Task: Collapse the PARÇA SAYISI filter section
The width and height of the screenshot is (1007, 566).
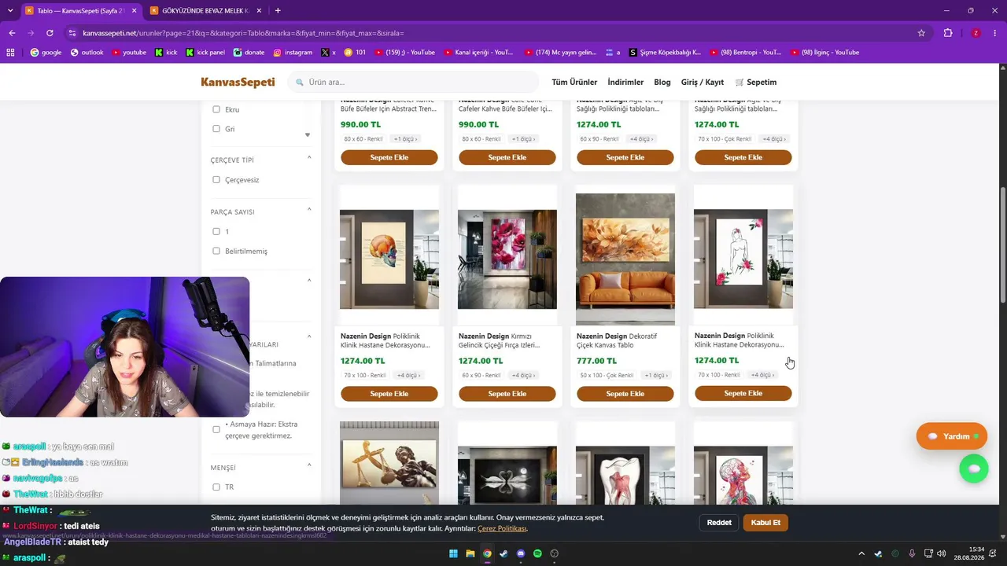Action: coord(309,210)
